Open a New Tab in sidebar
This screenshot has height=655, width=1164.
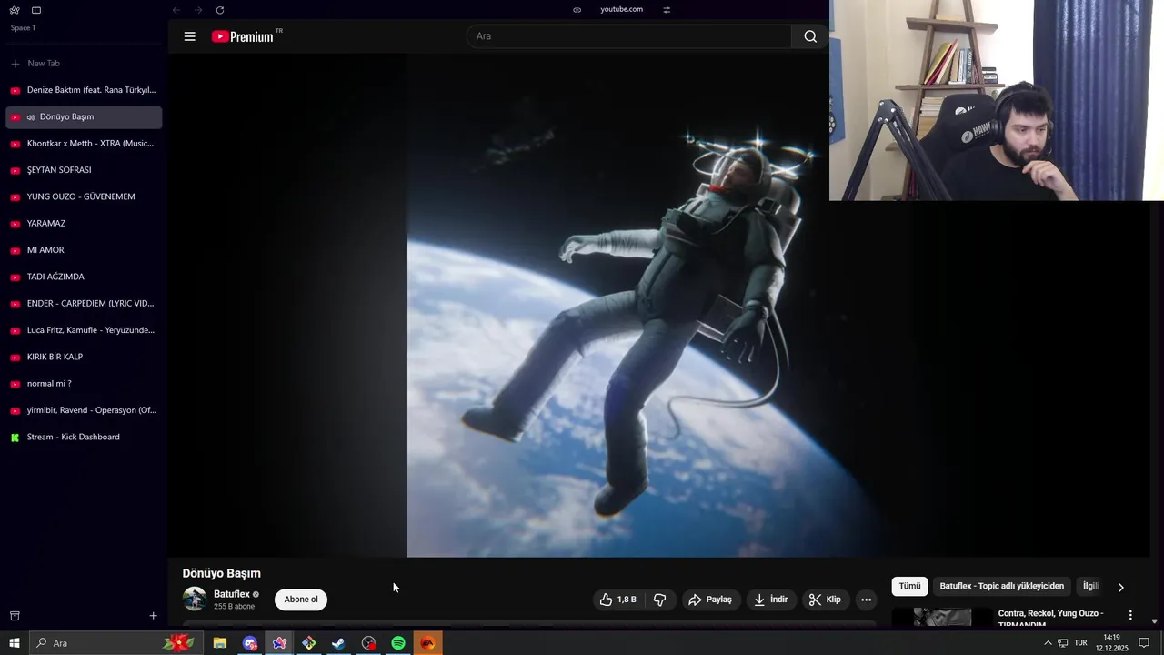tap(84, 64)
